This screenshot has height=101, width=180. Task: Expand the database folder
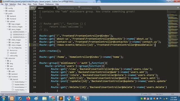coord(4,11)
